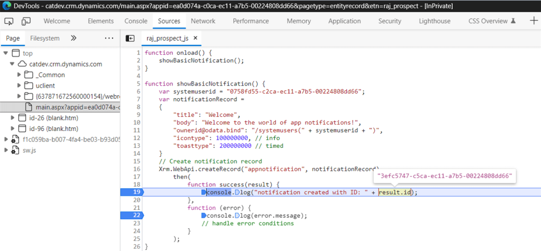Activate the inspect element picker icon

coord(9,21)
